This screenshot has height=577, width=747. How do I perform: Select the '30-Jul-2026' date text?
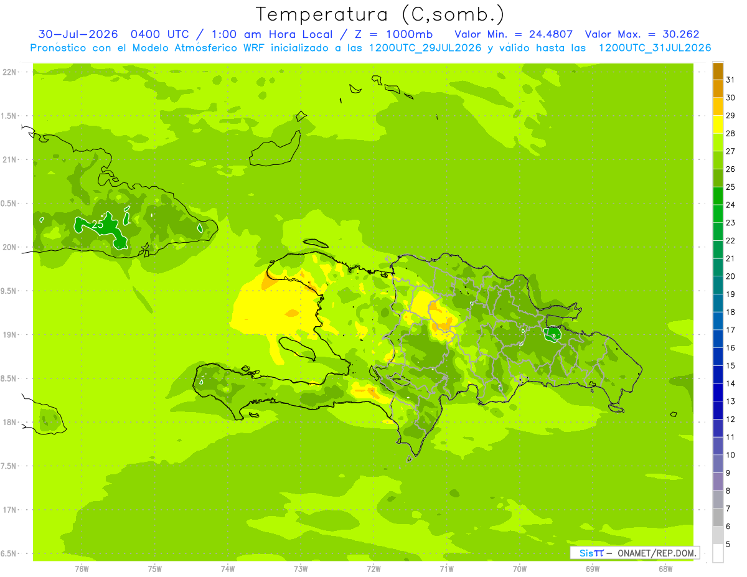pyautogui.click(x=78, y=34)
